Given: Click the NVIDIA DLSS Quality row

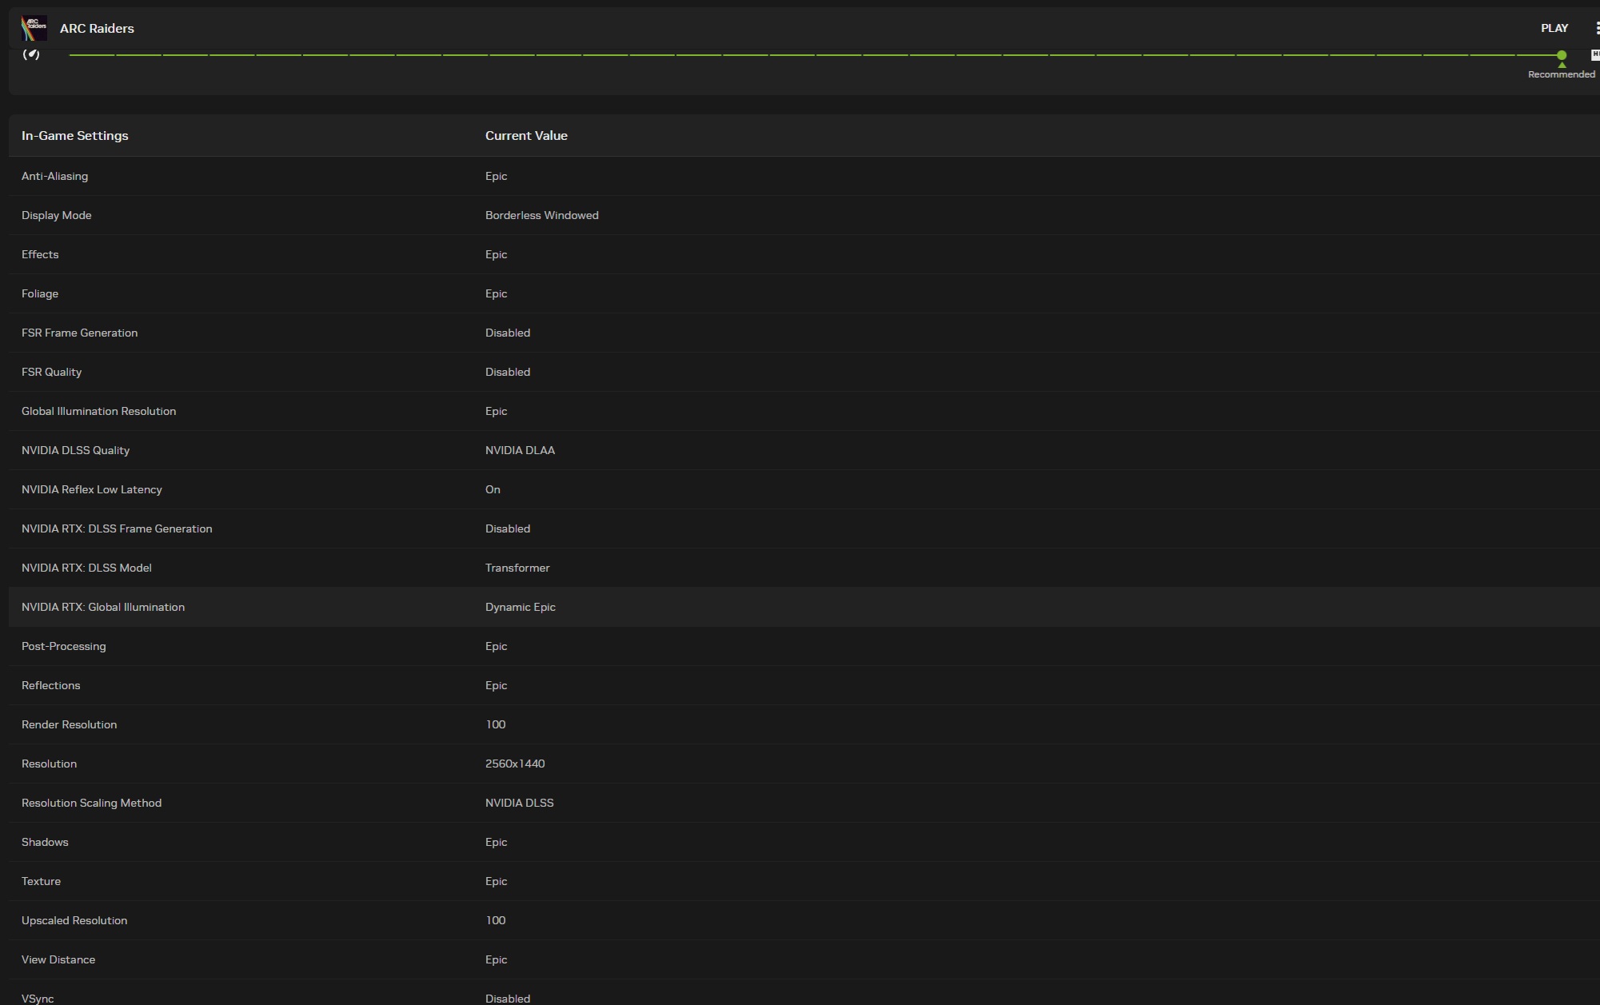Looking at the screenshot, I should click(76, 450).
